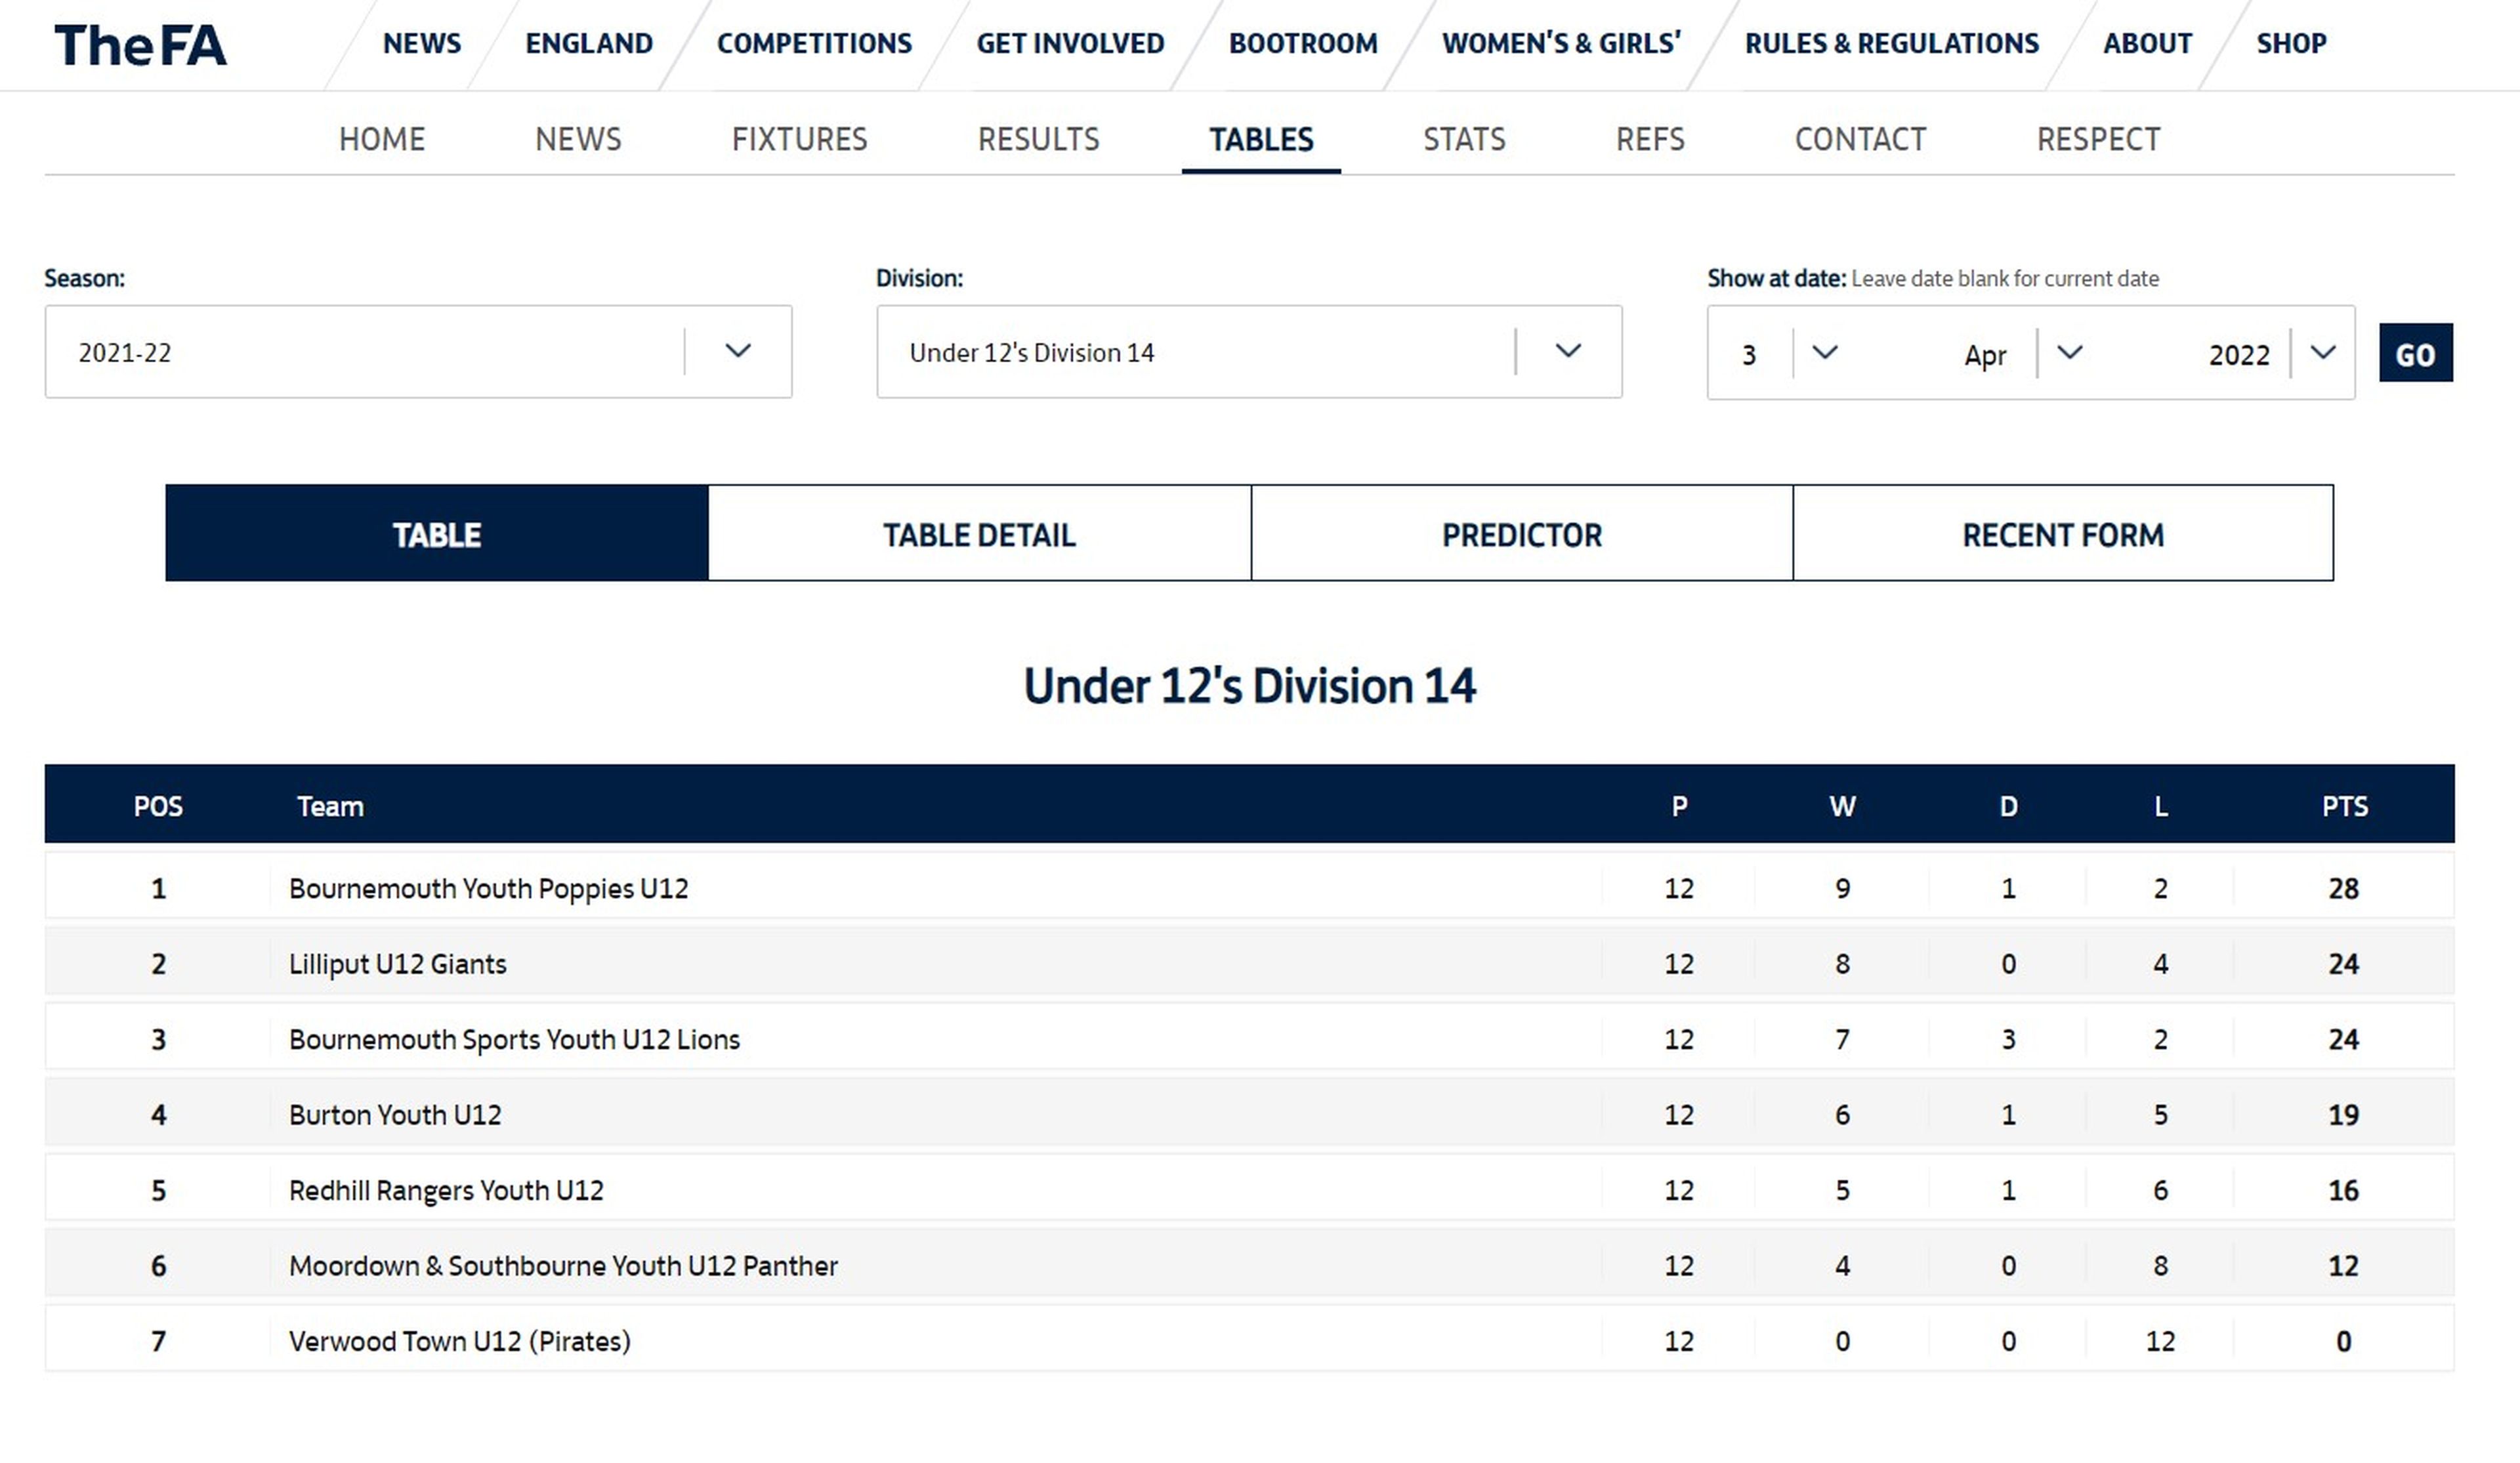Select Bournemouth Sports Youth U12 Lions
This screenshot has height=1463, width=2520.
pyautogui.click(x=514, y=1039)
